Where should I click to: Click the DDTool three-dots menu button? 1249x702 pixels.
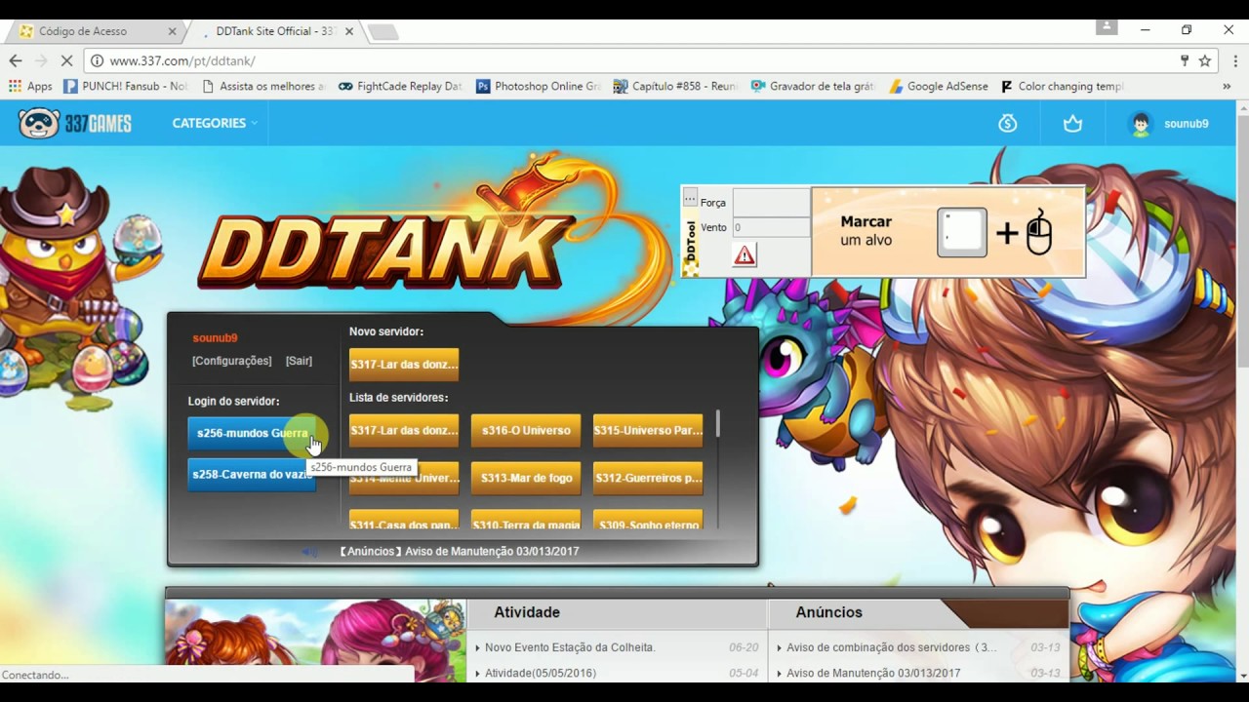[x=690, y=199]
